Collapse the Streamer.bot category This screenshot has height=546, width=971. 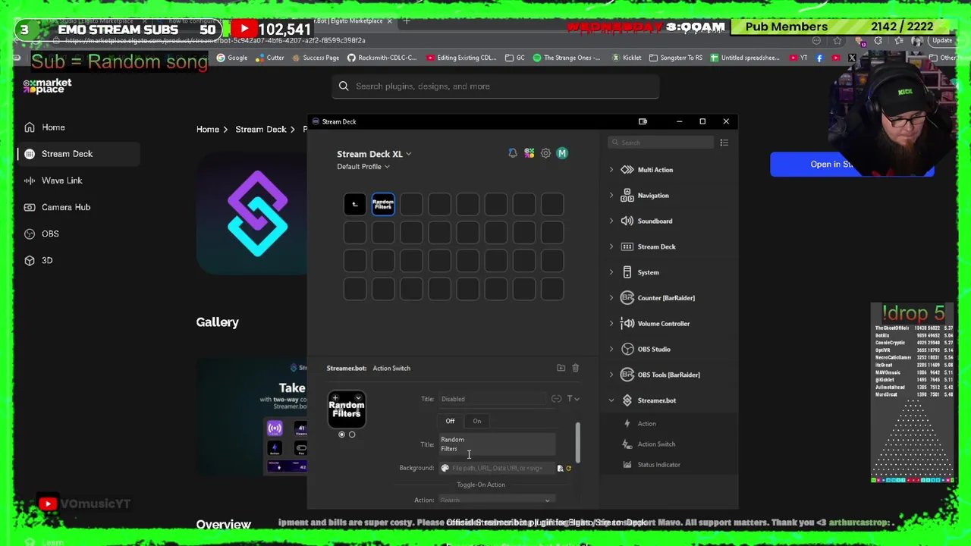(611, 400)
